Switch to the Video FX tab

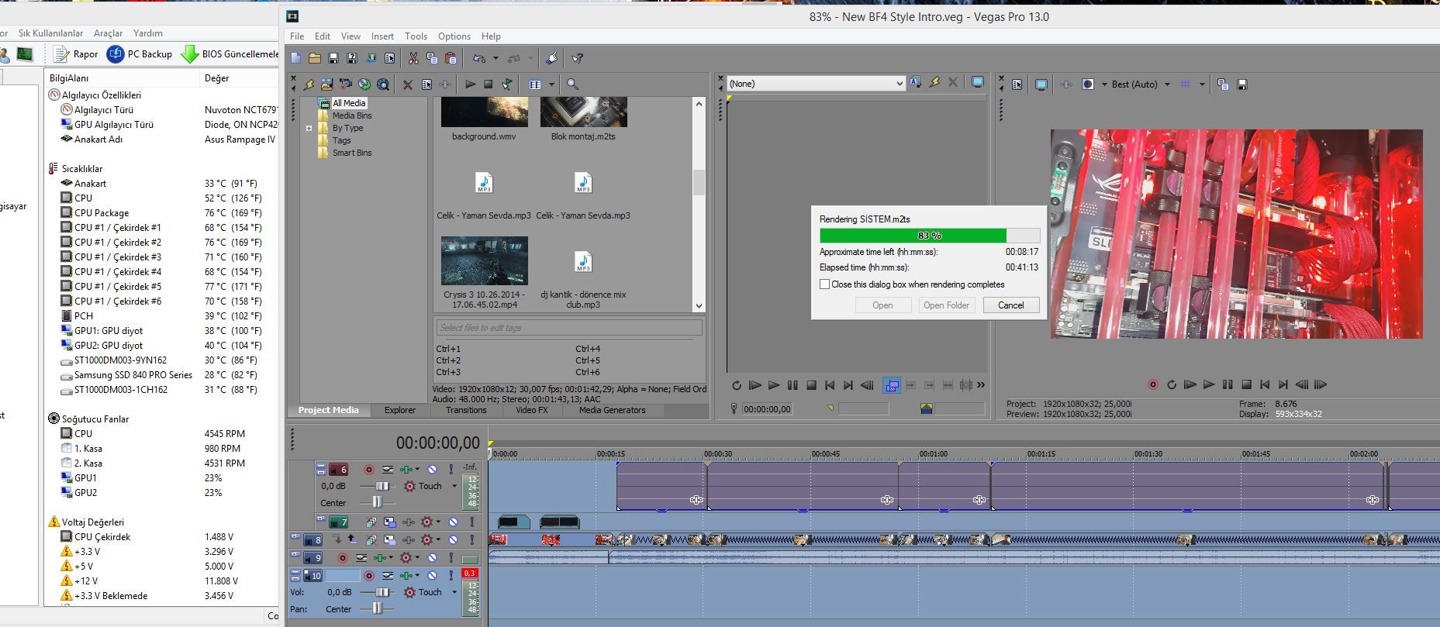[x=531, y=410]
